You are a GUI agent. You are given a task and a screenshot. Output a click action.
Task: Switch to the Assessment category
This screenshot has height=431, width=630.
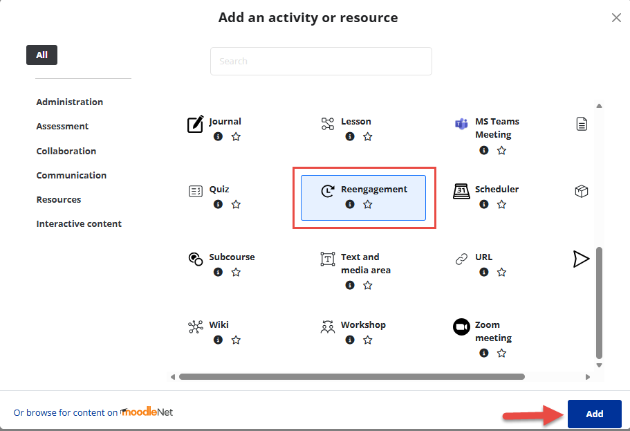pyautogui.click(x=62, y=127)
